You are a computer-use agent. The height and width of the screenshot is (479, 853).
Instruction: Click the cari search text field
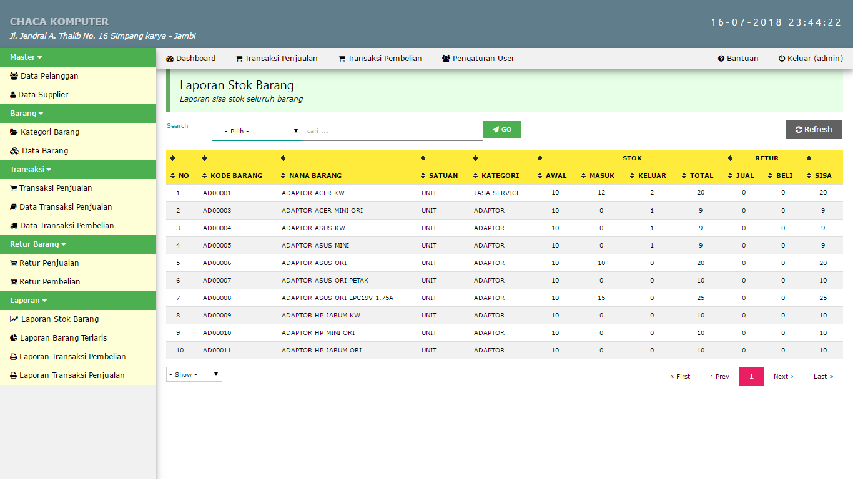tap(392, 131)
